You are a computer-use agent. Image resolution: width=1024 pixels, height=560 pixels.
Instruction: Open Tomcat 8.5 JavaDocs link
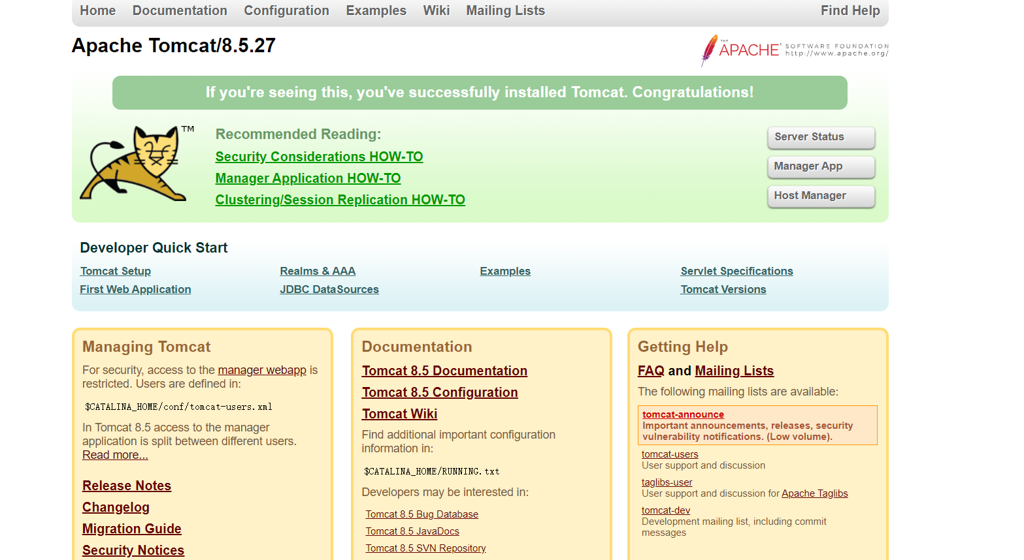pyautogui.click(x=412, y=531)
